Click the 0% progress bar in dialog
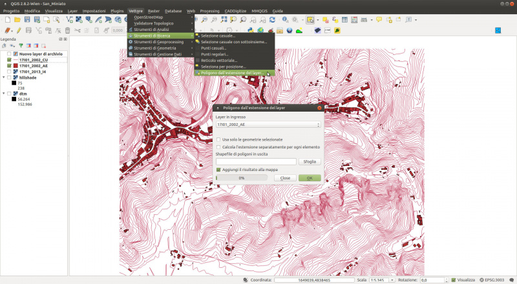Screen dimensions: 517x284 (241, 178)
